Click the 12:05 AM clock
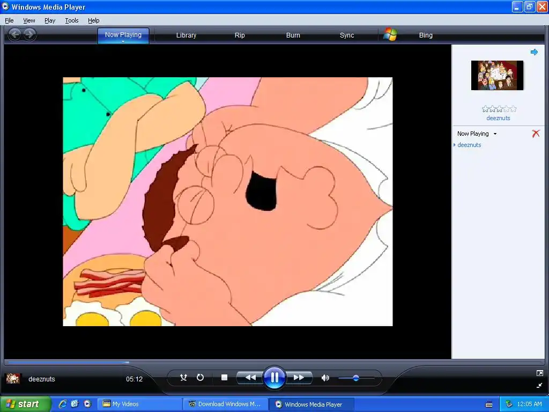 coord(529,404)
